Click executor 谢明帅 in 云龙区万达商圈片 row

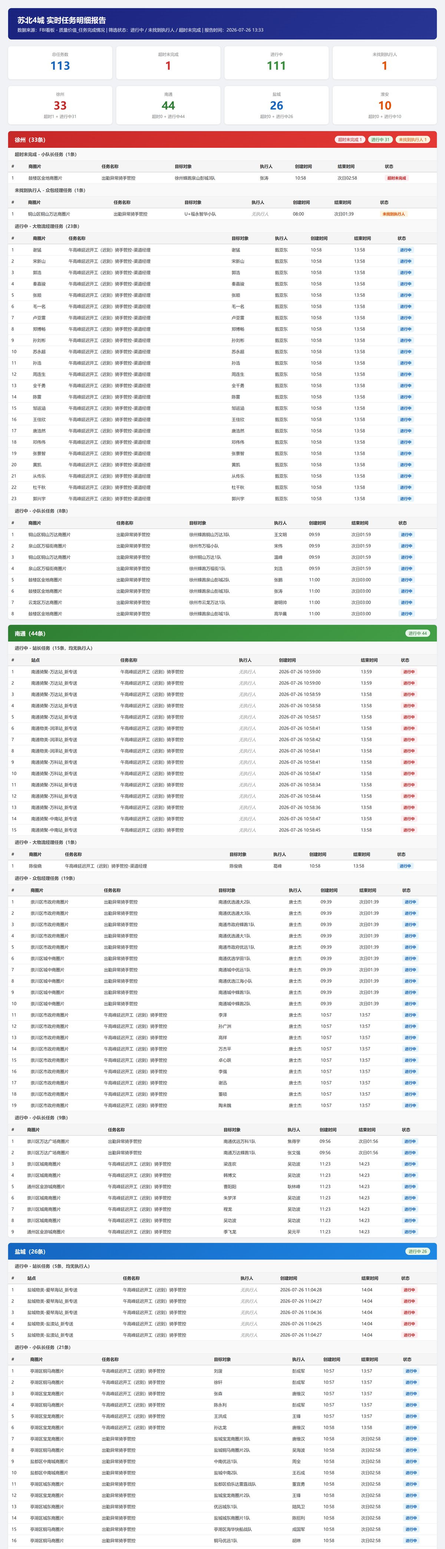(x=280, y=603)
